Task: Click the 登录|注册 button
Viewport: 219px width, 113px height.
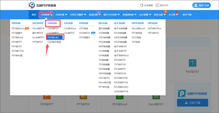Action: click(201, 5)
